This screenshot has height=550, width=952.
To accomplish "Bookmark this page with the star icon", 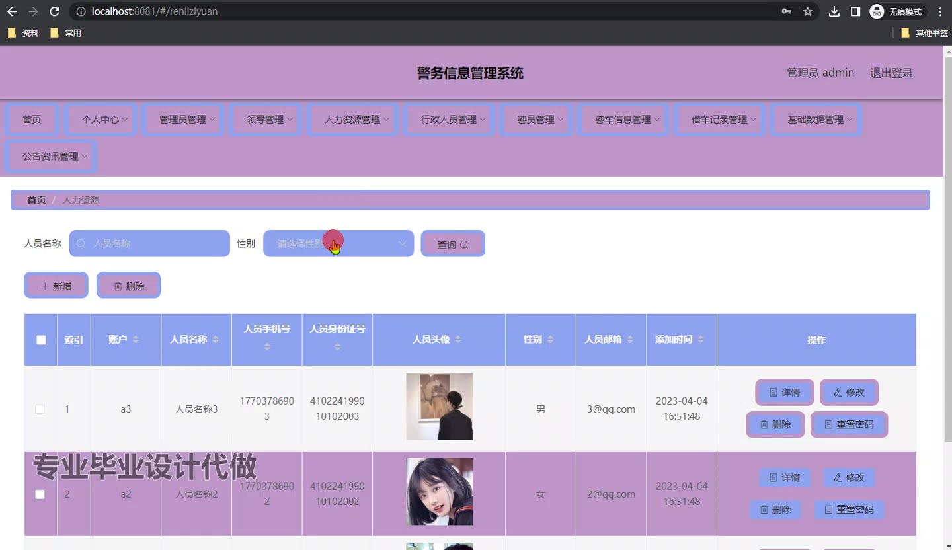I will [807, 11].
